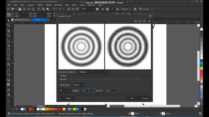Click the lines per inch input field

coord(87,90)
